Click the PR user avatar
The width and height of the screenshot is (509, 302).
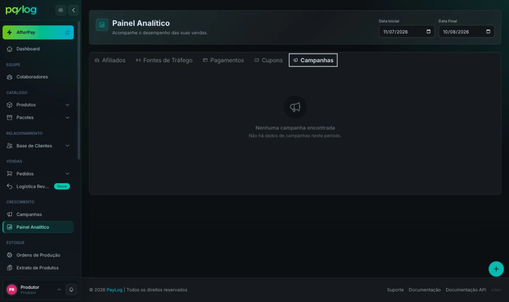[x=12, y=290]
